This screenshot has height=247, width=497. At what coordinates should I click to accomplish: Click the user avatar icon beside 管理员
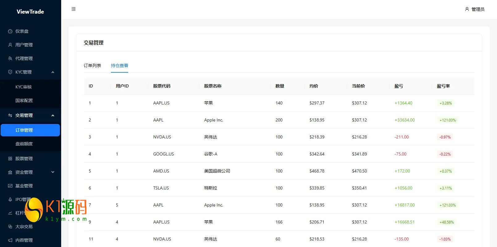467,9
